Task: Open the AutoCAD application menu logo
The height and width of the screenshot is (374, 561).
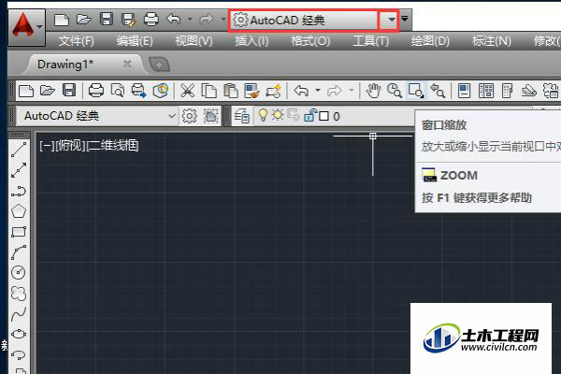Action: [x=26, y=27]
